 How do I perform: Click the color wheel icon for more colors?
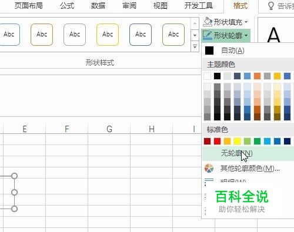209,169
